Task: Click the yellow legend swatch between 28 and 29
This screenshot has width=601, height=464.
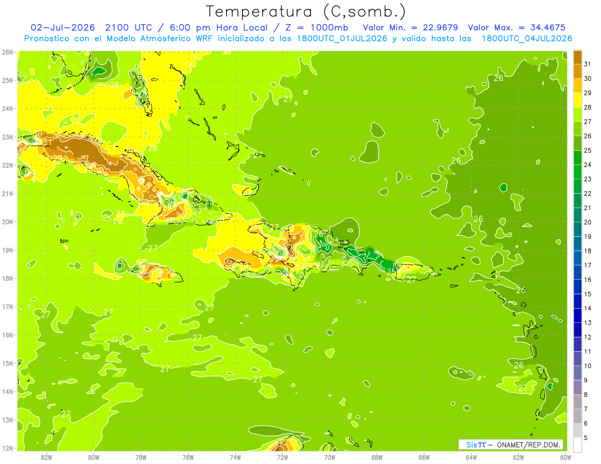Action: [x=577, y=100]
